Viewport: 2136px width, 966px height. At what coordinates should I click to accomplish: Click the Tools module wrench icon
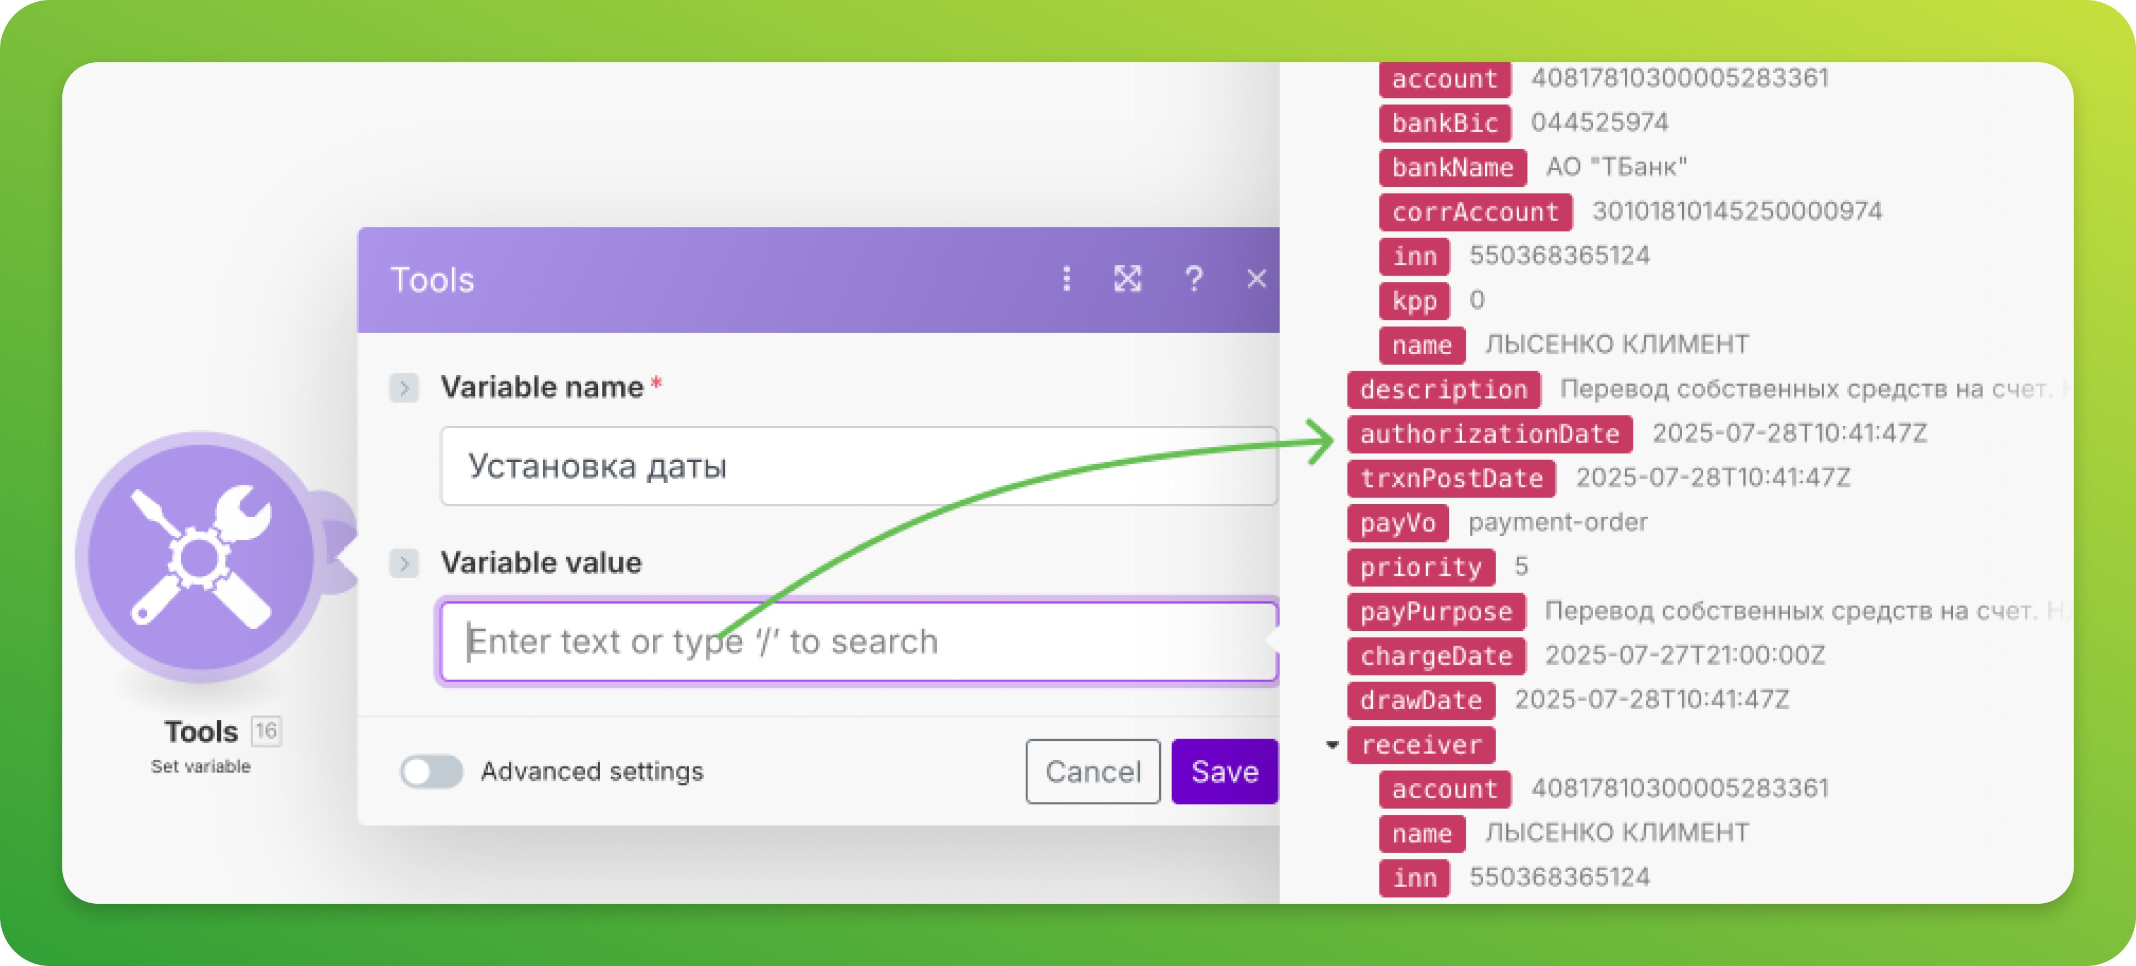[201, 557]
